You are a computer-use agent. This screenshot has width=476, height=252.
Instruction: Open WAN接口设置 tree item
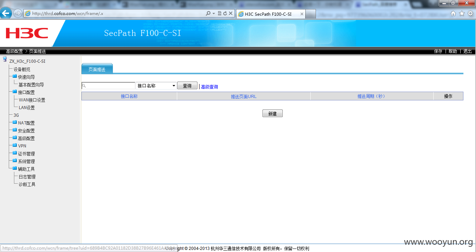[32, 100]
